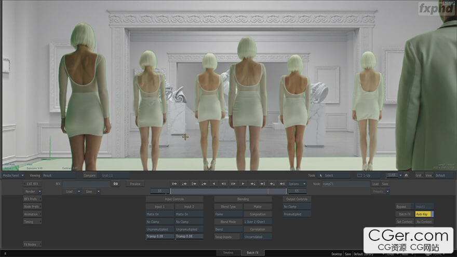This screenshot has height=257, width=457.
Task: Go to the first frame
Action: point(174,184)
